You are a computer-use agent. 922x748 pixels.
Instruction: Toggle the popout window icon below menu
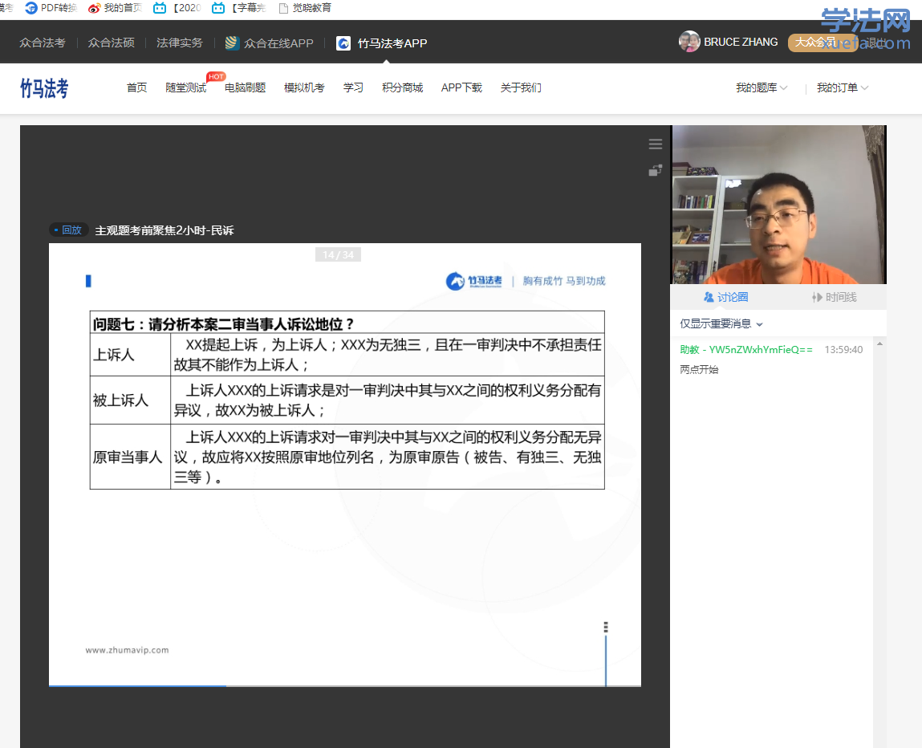coord(656,170)
